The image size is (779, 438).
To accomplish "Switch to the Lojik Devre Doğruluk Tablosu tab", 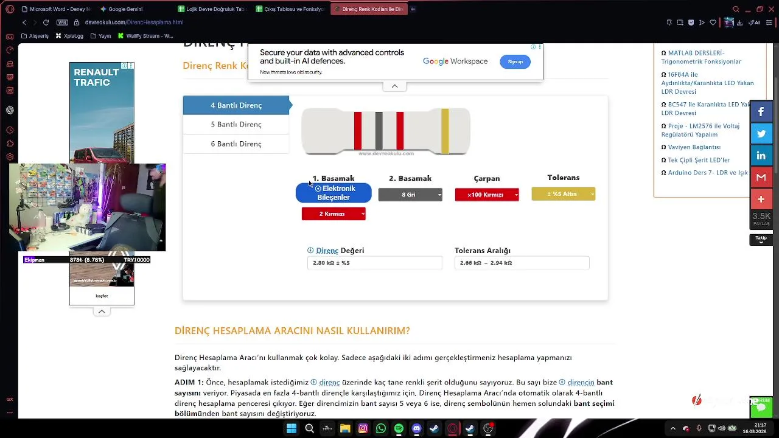I will [x=212, y=9].
